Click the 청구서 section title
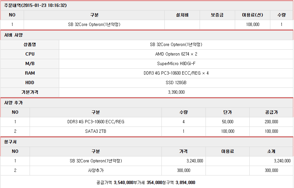Screen dimensions: 294x188 [x=10, y=142]
